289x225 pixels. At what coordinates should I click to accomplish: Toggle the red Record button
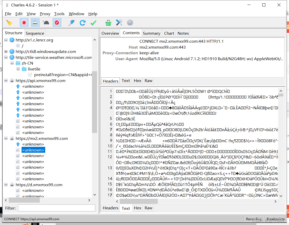click(x=24, y=23)
